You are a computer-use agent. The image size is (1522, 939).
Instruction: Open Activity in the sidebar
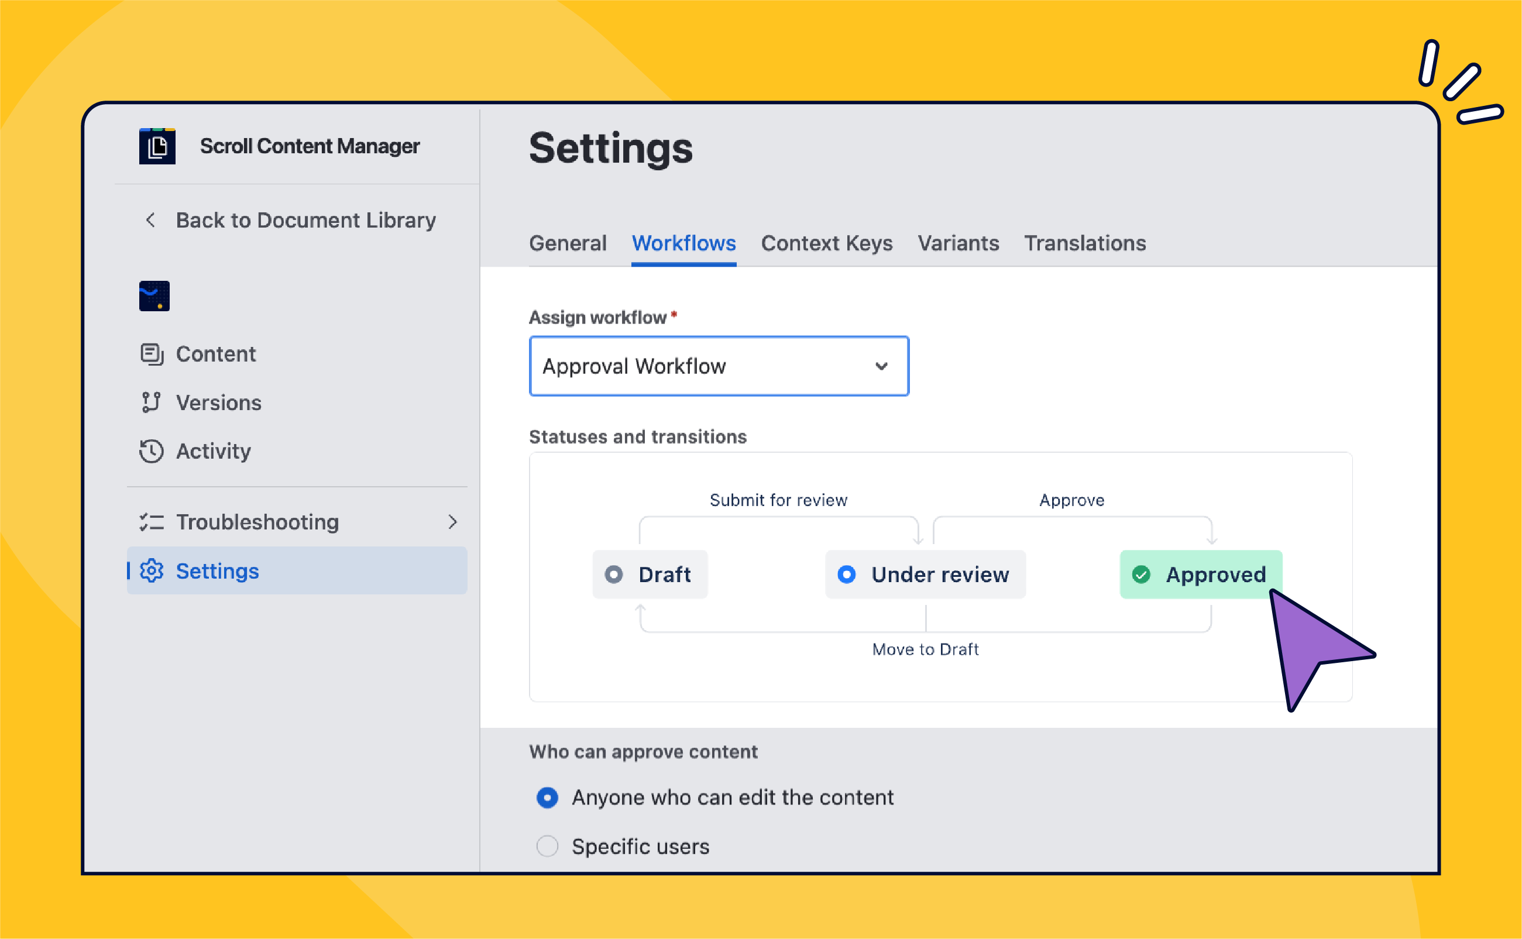pyautogui.click(x=297, y=451)
